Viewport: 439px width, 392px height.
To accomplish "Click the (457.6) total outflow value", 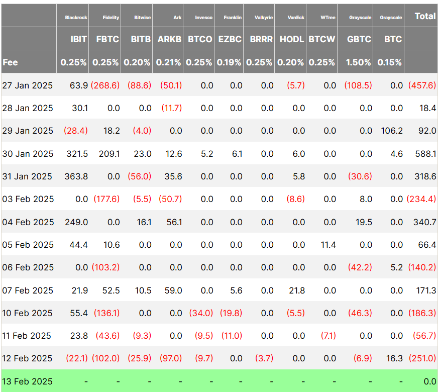I will tap(422, 85).
